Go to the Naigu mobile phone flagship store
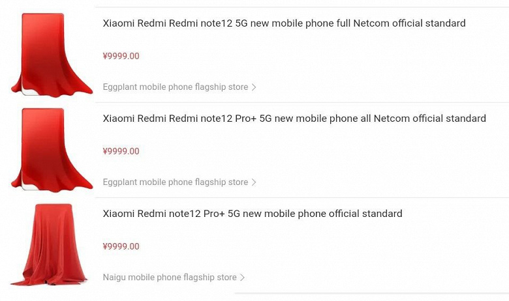The width and height of the screenshot is (509, 301). (x=169, y=278)
